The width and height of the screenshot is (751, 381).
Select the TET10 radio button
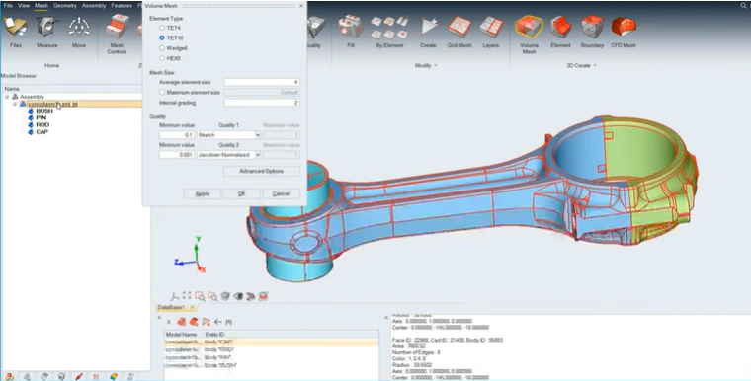[x=162, y=38]
